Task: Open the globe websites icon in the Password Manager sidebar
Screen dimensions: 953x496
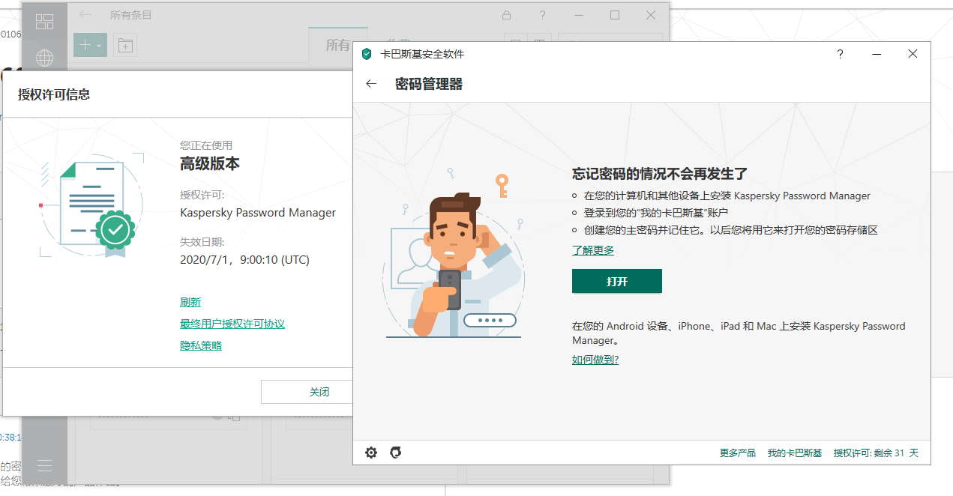Action: click(44, 58)
